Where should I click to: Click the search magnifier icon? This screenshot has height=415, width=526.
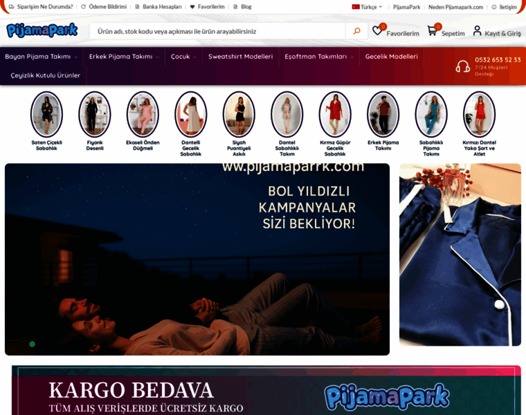click(x=356, y=31)
